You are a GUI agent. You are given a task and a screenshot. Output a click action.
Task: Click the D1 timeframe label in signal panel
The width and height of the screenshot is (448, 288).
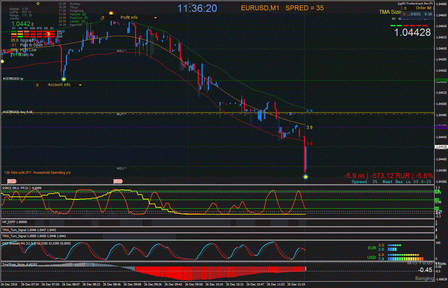click(x=14, y=28)
